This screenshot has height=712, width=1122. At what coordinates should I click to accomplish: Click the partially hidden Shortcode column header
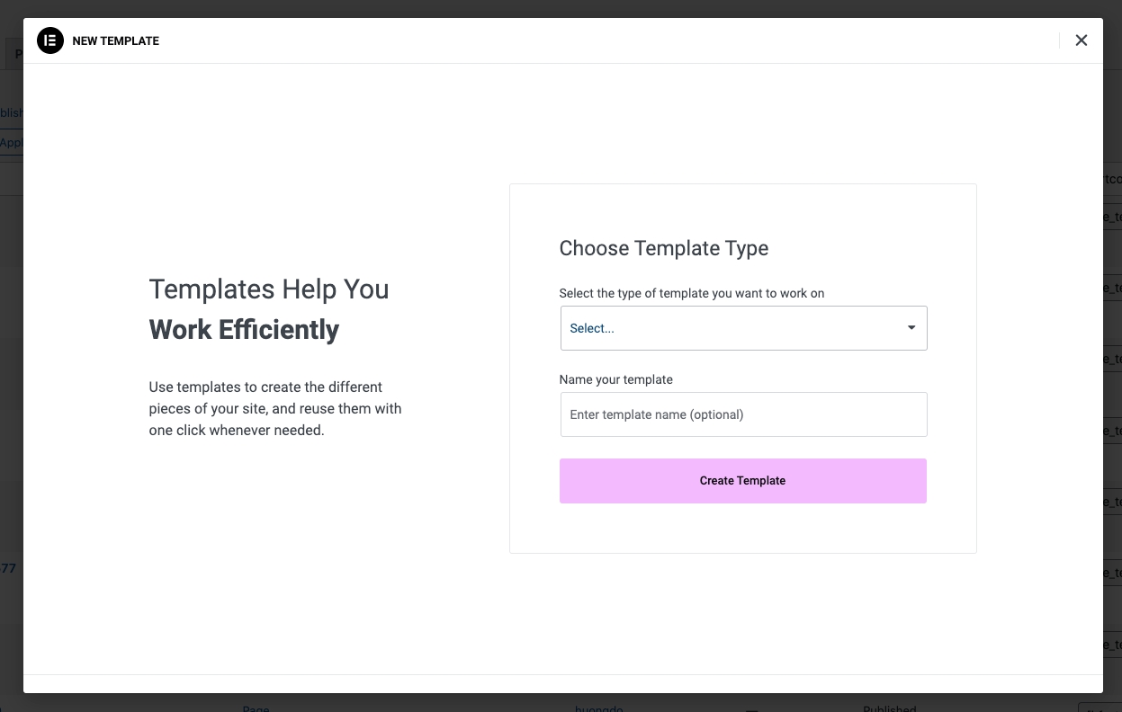tap(1112, 179)
